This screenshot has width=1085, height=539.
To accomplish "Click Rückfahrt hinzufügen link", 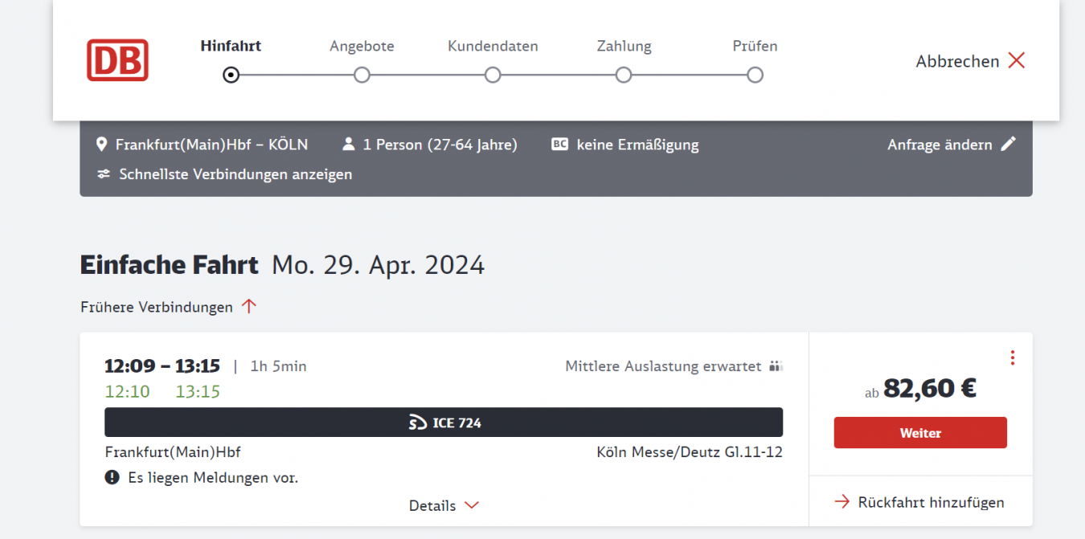I will pyautogui.click(x=931, y=503).
